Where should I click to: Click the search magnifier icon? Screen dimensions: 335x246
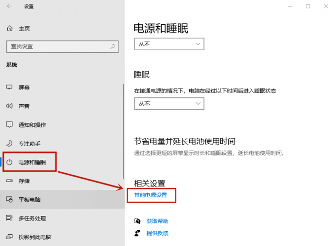point(113,47)
